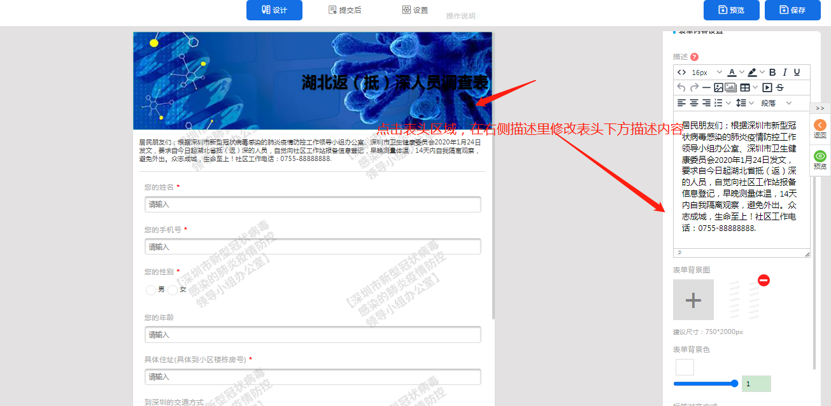Center align the description text
The width and height of the screenshot is (831, 406).
click(x=694, y=102)
